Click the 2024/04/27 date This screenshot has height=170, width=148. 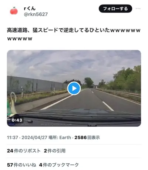(x=34, y=137)
